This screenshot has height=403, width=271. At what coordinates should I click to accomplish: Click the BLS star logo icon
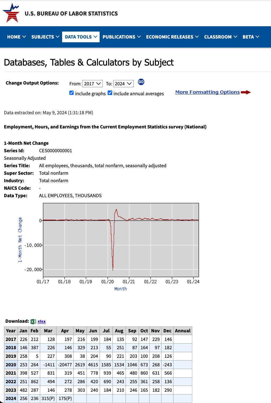(11, 13)
